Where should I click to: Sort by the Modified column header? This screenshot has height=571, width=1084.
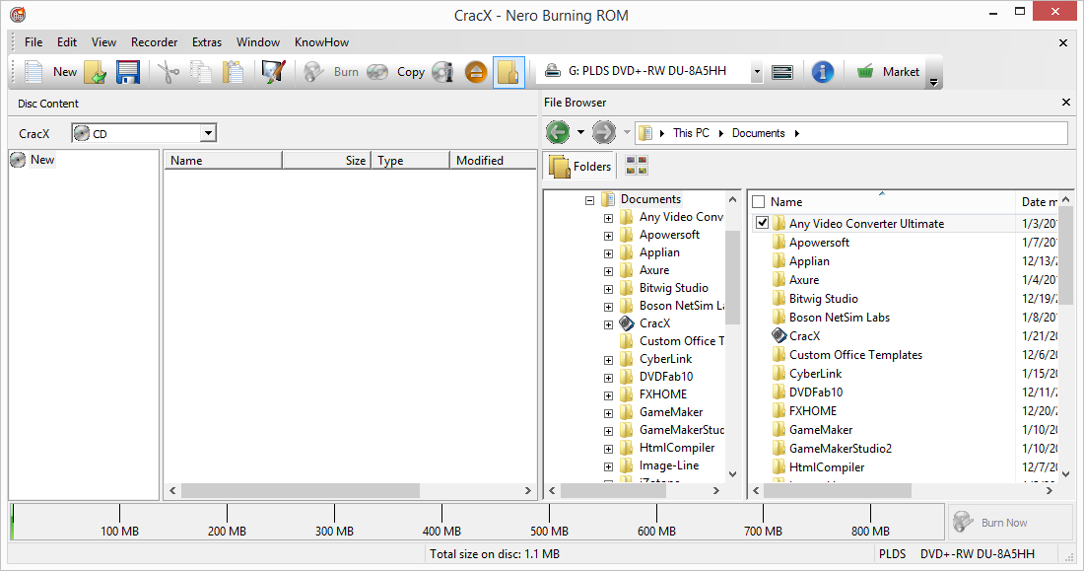[493, 161]
